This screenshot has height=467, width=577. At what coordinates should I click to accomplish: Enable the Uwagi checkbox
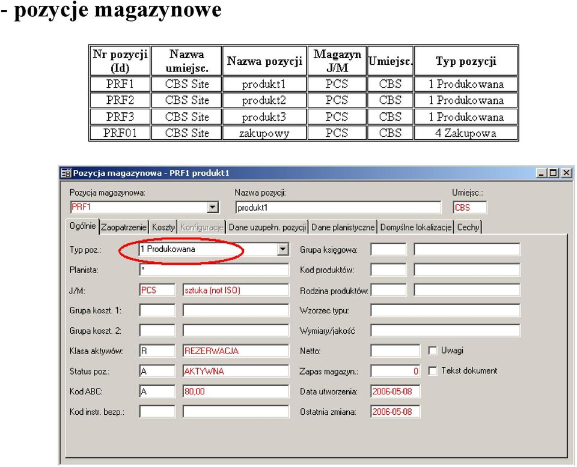pyautogui.click(x=433, y=351)
